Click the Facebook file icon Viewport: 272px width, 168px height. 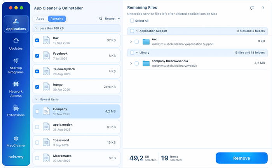(x=46, y=56)
